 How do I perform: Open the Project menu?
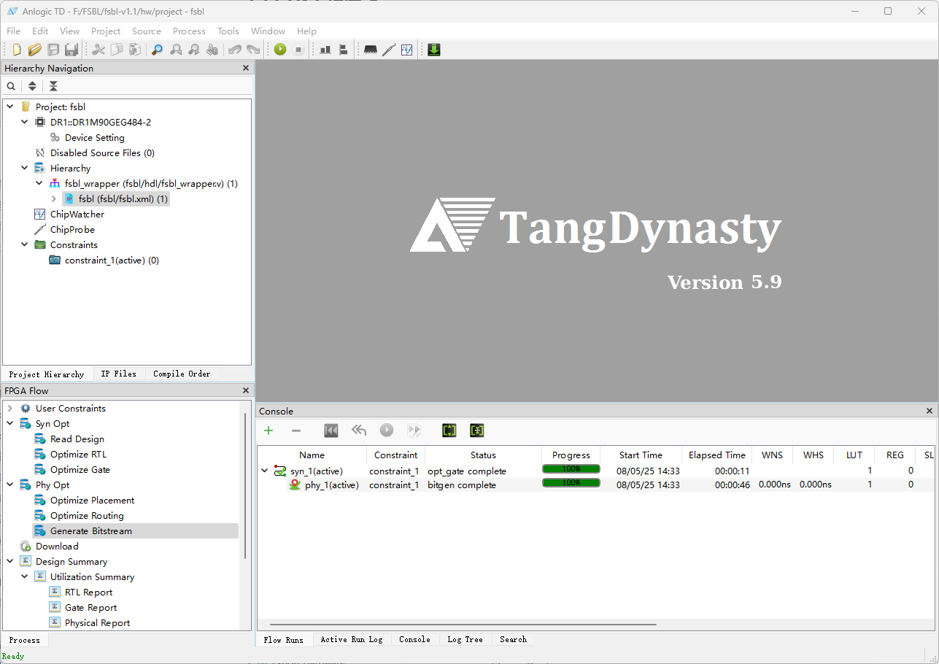pos(106,31)
